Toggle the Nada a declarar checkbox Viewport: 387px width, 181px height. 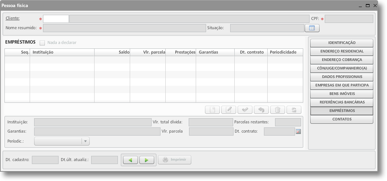pos(42,43)
